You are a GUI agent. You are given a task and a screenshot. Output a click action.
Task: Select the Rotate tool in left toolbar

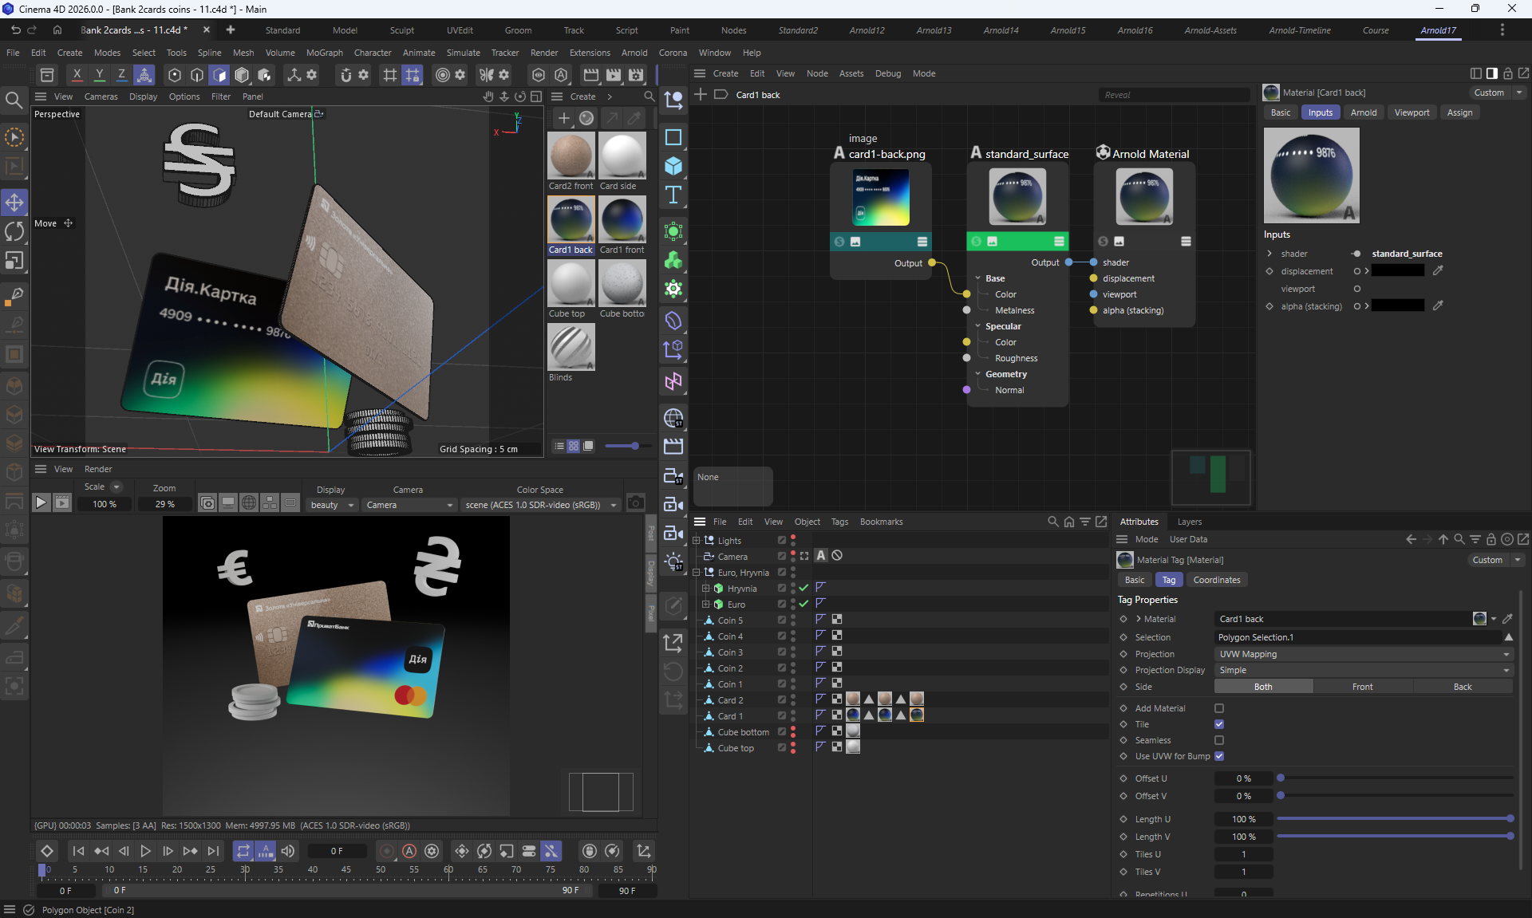pyautogui.click(x=14, y=231)
